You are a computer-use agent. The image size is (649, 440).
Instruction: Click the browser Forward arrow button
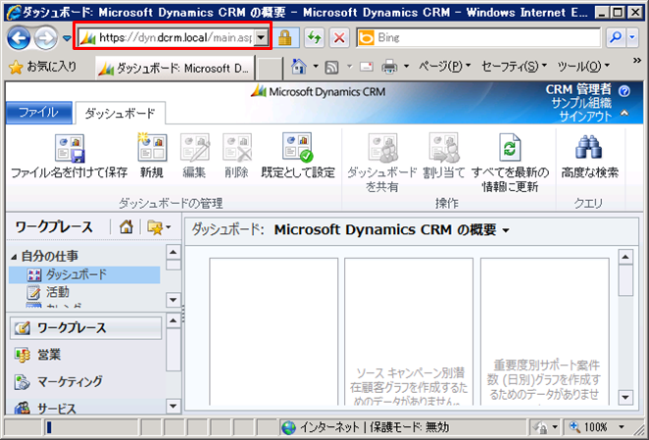click(x=45, y=38)
